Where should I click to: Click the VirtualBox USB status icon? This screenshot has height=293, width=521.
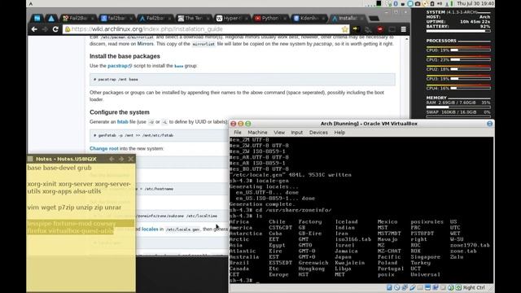click(x=413, y=287)
